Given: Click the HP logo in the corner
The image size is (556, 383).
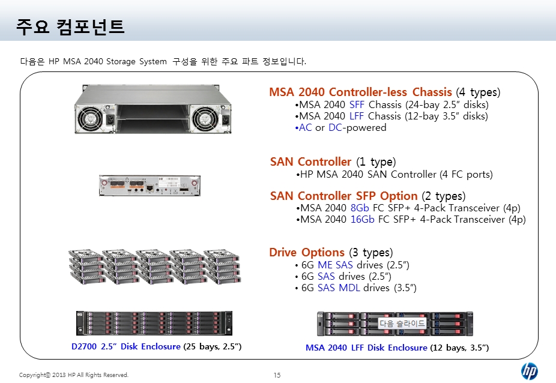Looking at the screenshot, I should (529, 372).
